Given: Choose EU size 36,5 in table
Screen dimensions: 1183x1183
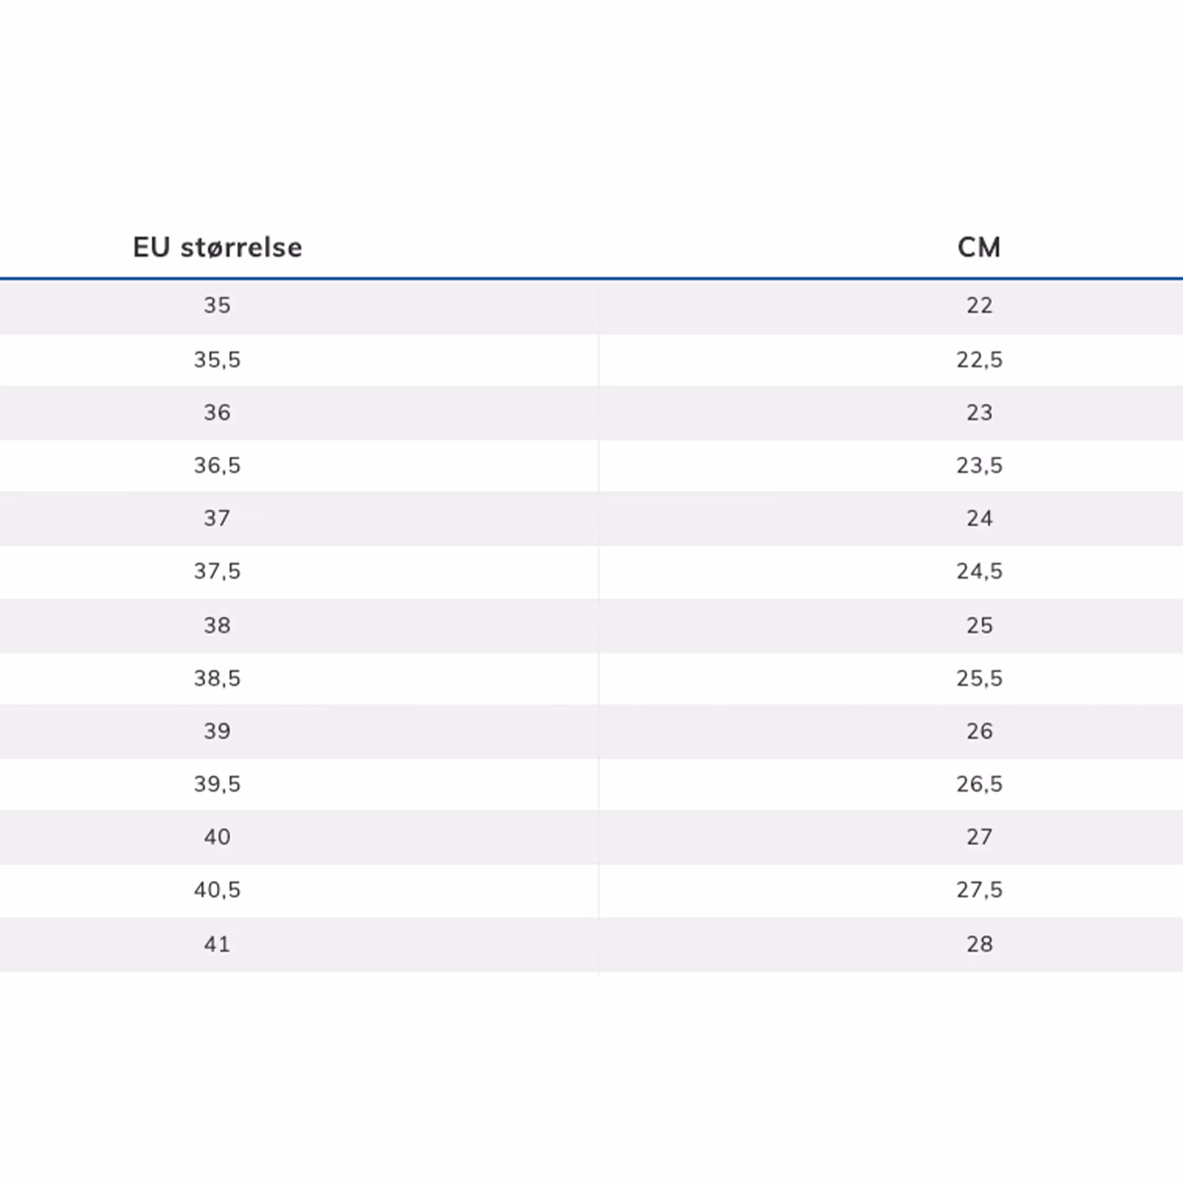Looking at the screenshot, I should tap(217, 466).
